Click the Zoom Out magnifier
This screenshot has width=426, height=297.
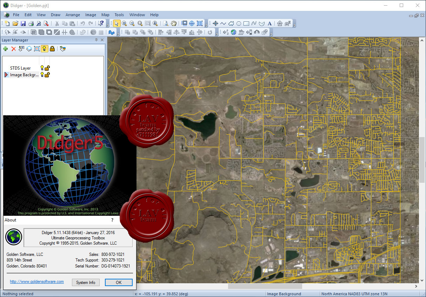click(x=132, y=24)
